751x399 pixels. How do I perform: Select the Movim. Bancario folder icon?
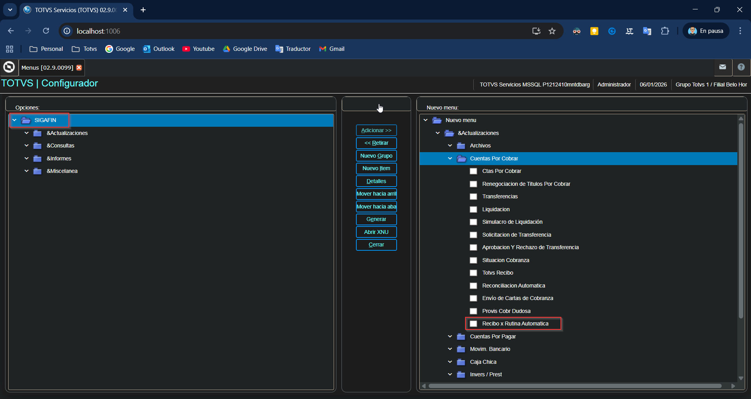[x=461, y=349]
